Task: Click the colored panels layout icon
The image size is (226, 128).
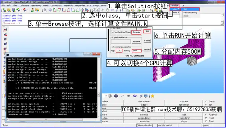Action: [x=37, y=10]
